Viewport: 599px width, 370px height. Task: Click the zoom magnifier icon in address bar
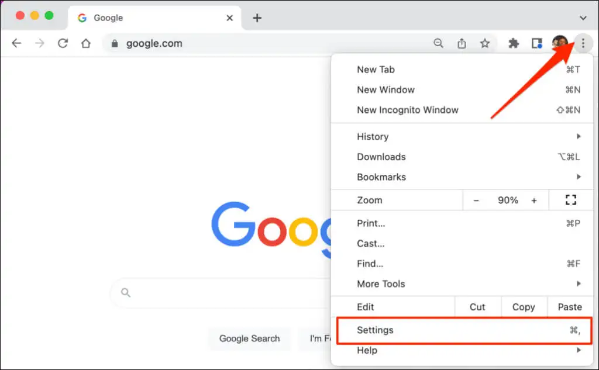coord(438,43)
